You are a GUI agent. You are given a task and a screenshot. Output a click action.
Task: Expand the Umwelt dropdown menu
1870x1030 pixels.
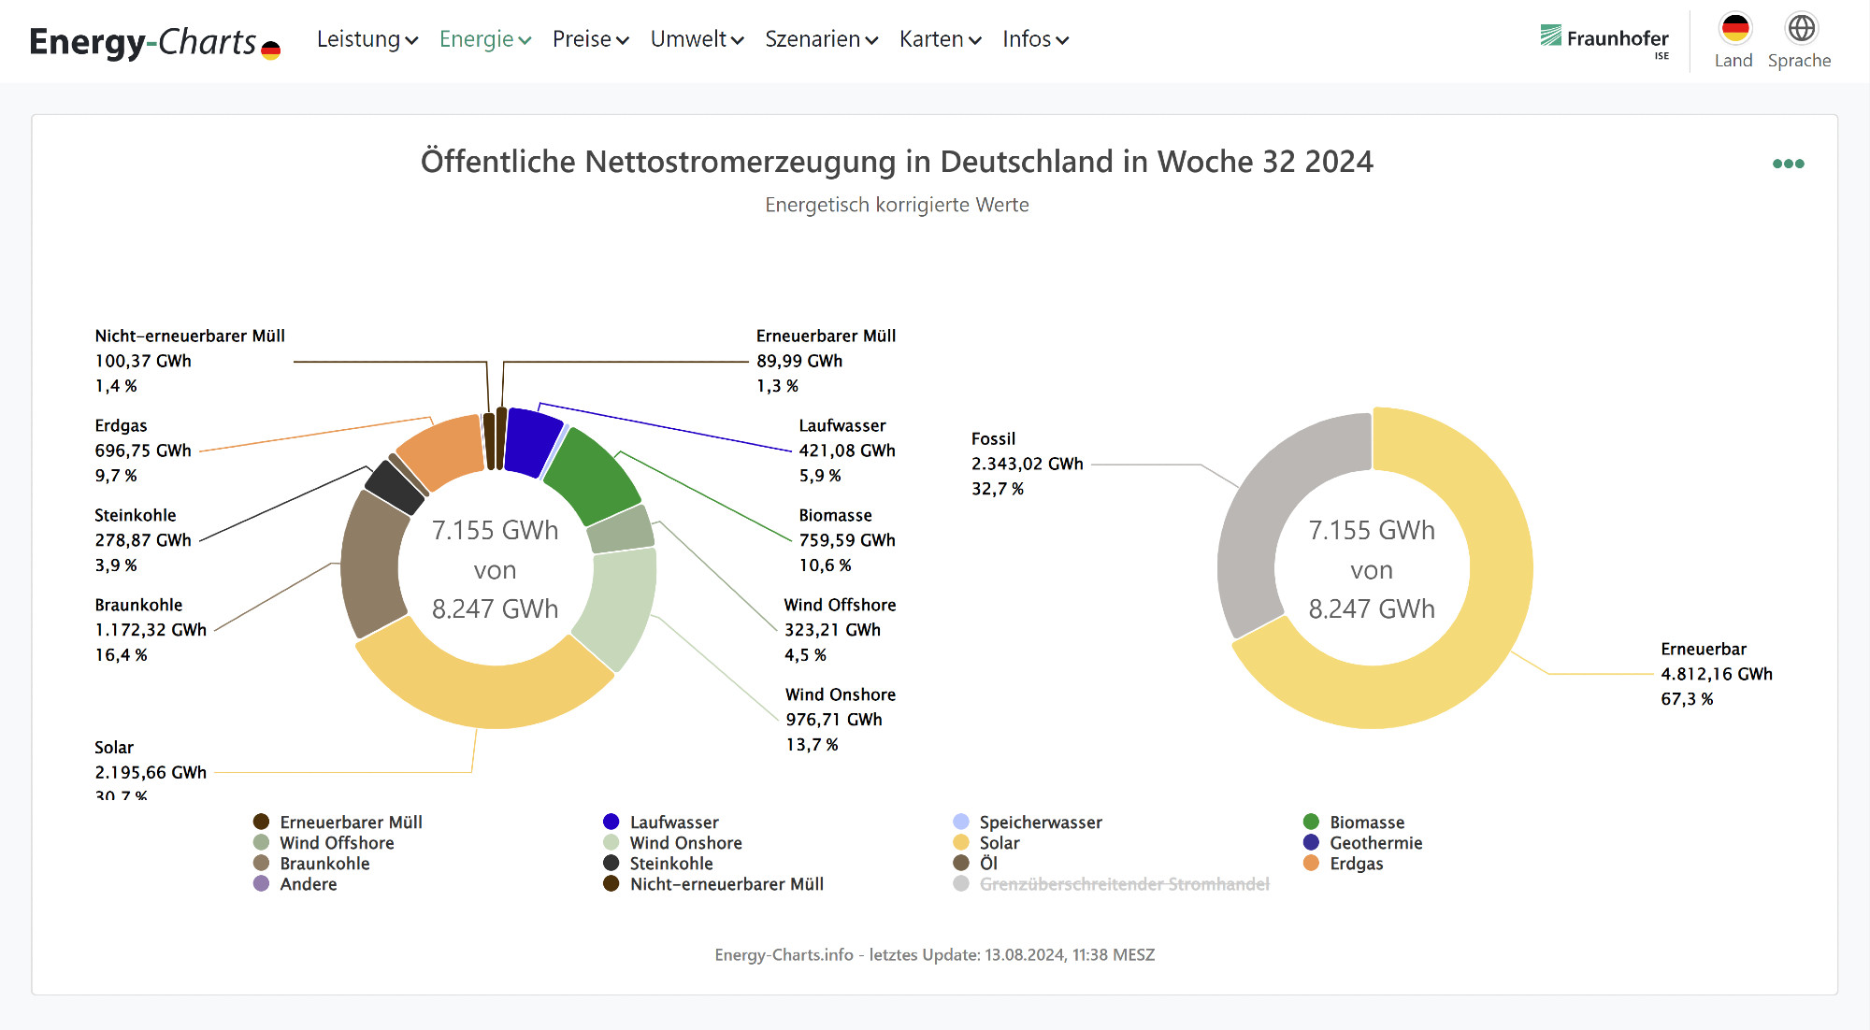[x=698, y=39]
